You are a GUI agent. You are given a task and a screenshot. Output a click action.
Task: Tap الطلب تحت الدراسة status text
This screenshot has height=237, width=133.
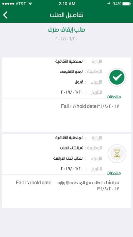(x=68, y=158)
